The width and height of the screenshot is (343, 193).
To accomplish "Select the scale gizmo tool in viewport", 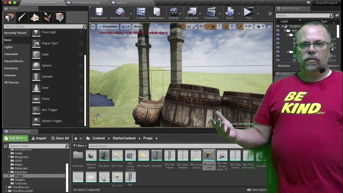I will coord(195,27).
